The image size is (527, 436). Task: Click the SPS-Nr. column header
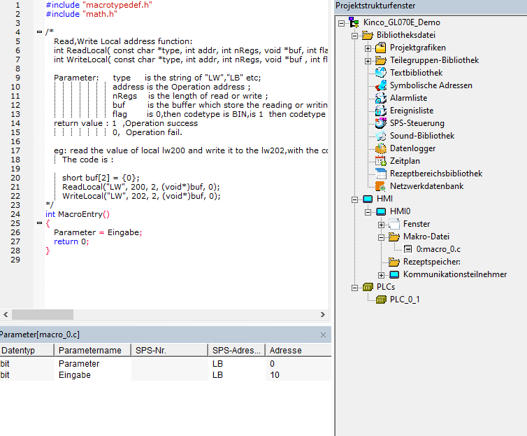(169, 350)
